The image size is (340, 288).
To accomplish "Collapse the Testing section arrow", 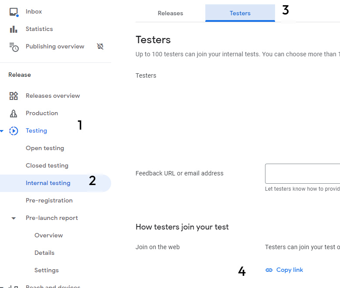I will [2, 131].
